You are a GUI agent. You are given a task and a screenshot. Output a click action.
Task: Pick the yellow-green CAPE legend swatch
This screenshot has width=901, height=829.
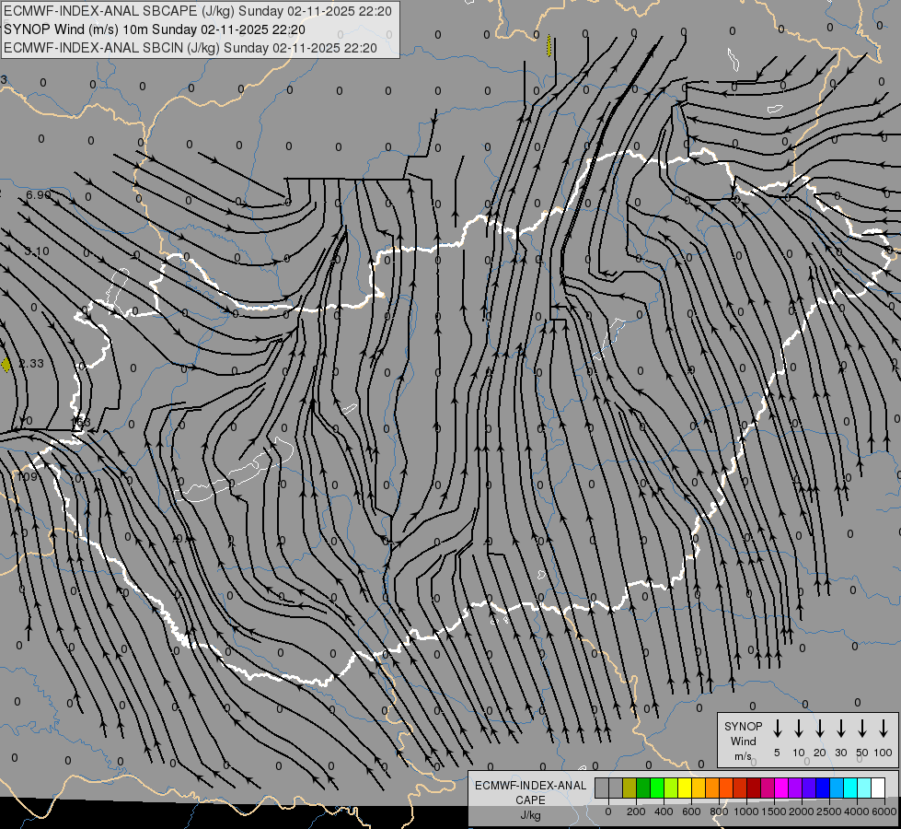click(671, 788)
